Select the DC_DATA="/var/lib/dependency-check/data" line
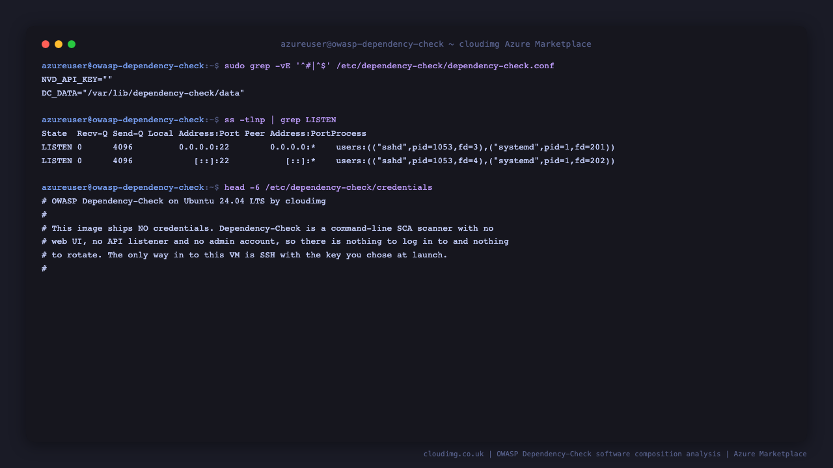The image size is (833, 468). pyautogui.click(x=143, y=94)
